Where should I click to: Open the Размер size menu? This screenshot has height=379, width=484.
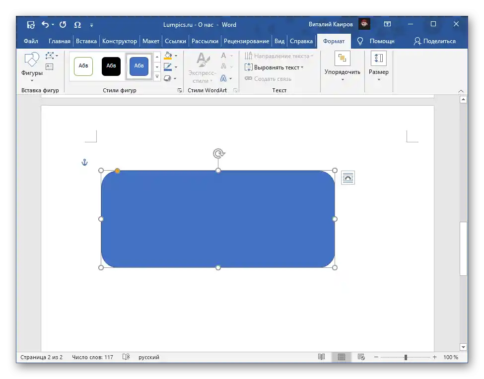pos(378,67)
